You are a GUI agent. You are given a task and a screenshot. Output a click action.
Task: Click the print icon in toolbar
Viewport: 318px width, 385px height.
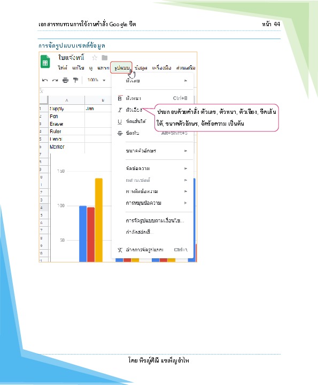(66, 80)
